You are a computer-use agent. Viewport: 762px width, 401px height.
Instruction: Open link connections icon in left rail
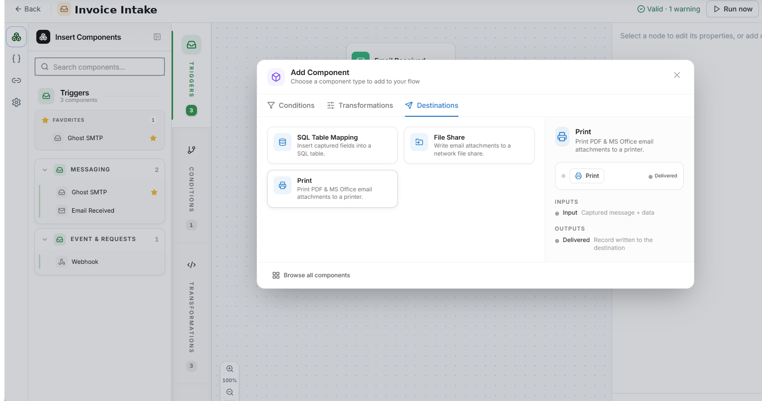click(16, 80)
